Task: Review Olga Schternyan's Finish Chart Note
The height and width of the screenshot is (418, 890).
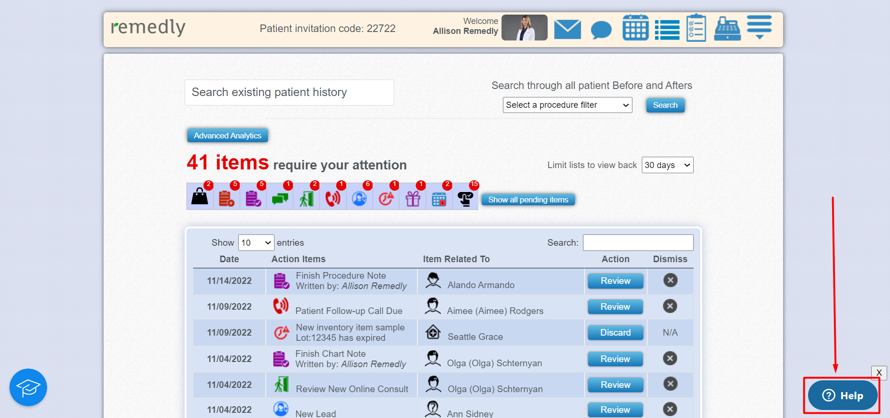Action: pos(615,359)
